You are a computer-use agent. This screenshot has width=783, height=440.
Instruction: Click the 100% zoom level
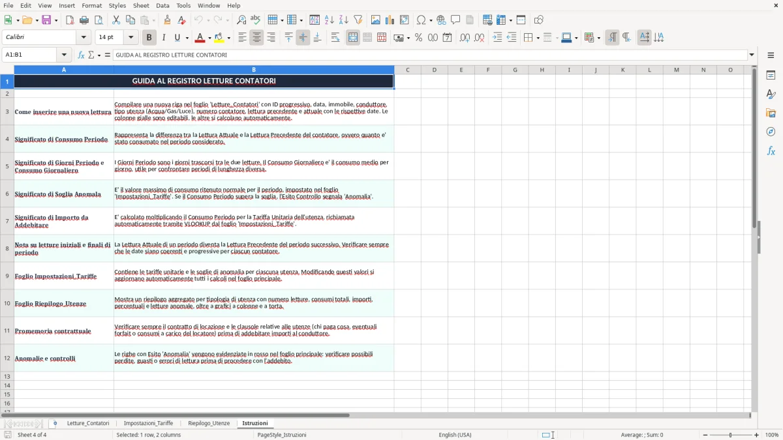tap(772, 435)
